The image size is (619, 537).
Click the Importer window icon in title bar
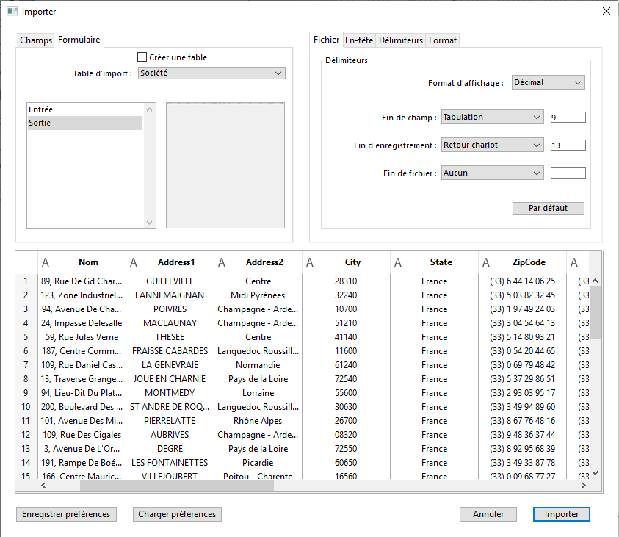pyautogui.click(x=12, y=12)
